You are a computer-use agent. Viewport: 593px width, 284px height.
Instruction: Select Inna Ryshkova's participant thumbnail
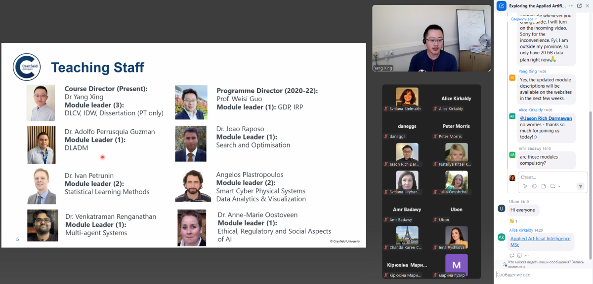click(456, 237)
